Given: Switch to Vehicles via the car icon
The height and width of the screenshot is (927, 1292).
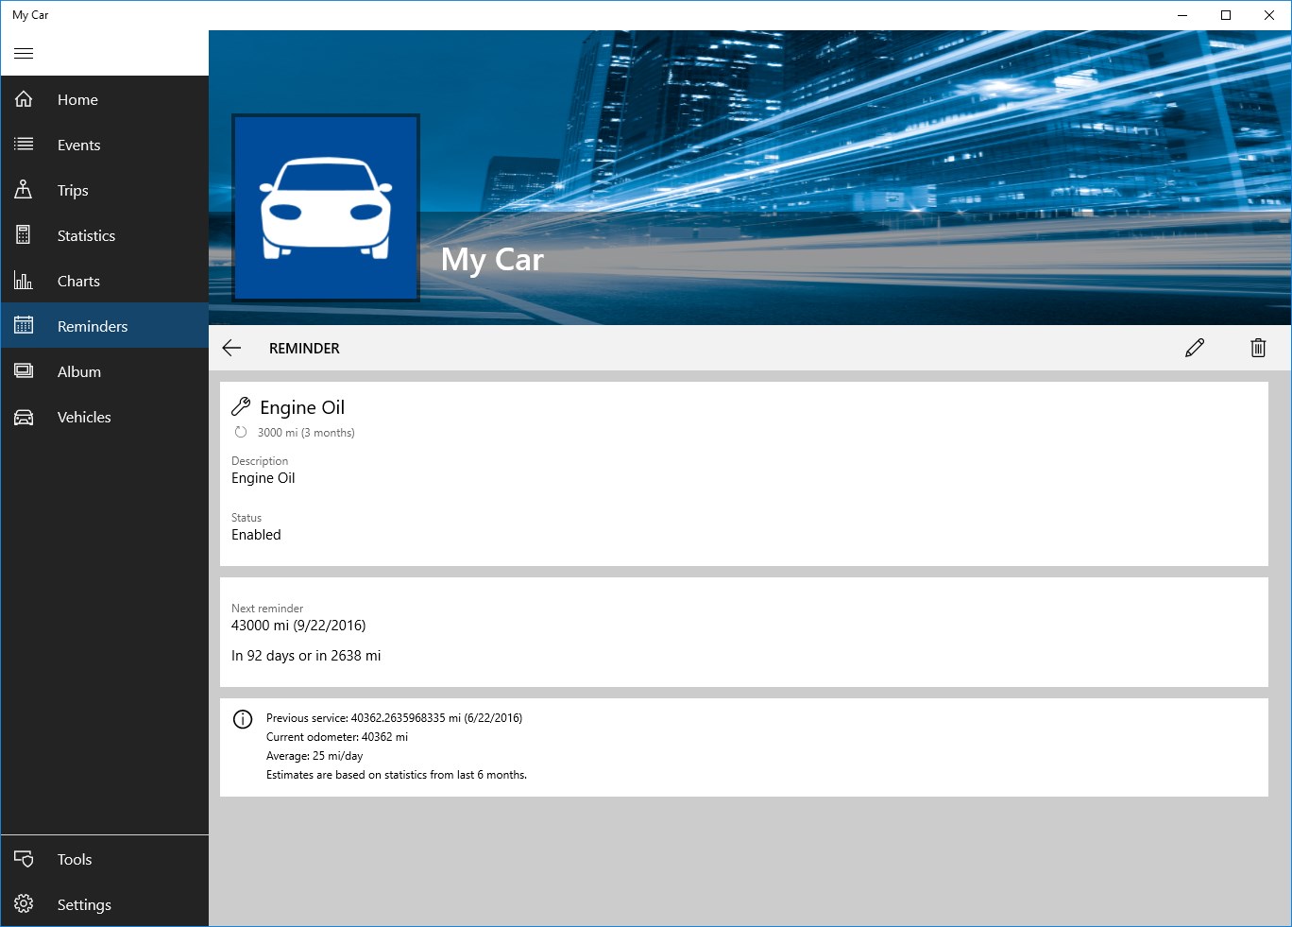Looking at the screenshot, I should pos(24,416).
